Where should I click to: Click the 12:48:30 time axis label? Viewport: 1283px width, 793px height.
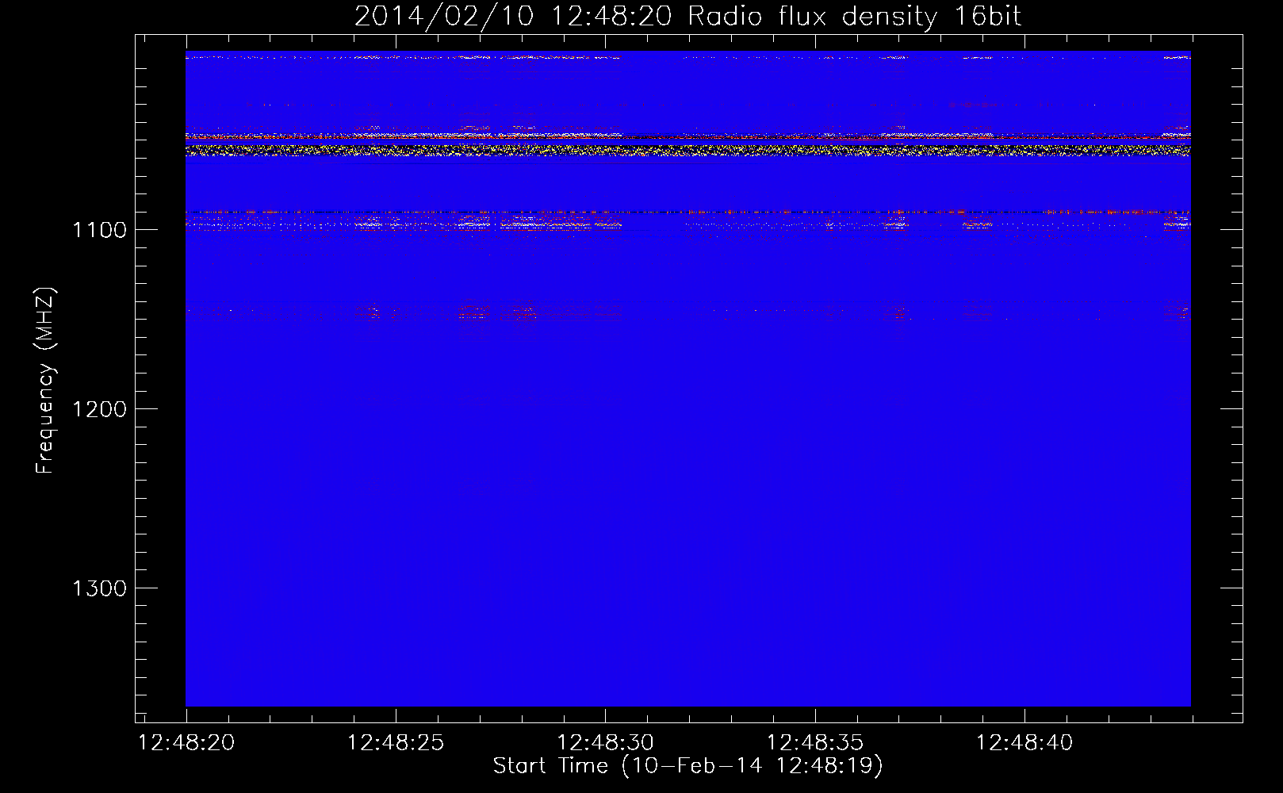click(605, 743)
